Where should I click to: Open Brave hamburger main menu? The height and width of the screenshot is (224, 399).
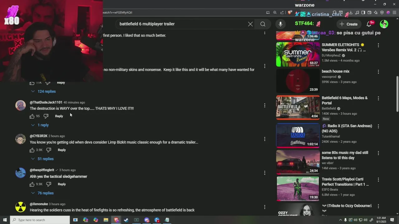(x=394, y=12)
